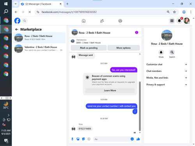
Task: Choose a GIF icon
Action: point(89,139)
